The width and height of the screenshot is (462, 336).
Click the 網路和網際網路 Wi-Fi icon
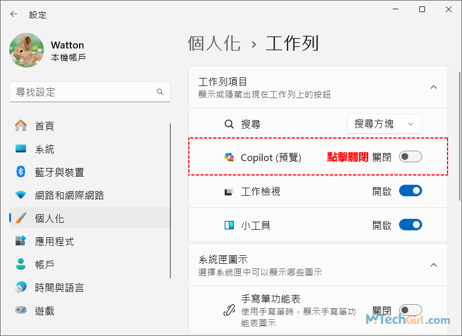coord(20,195)
